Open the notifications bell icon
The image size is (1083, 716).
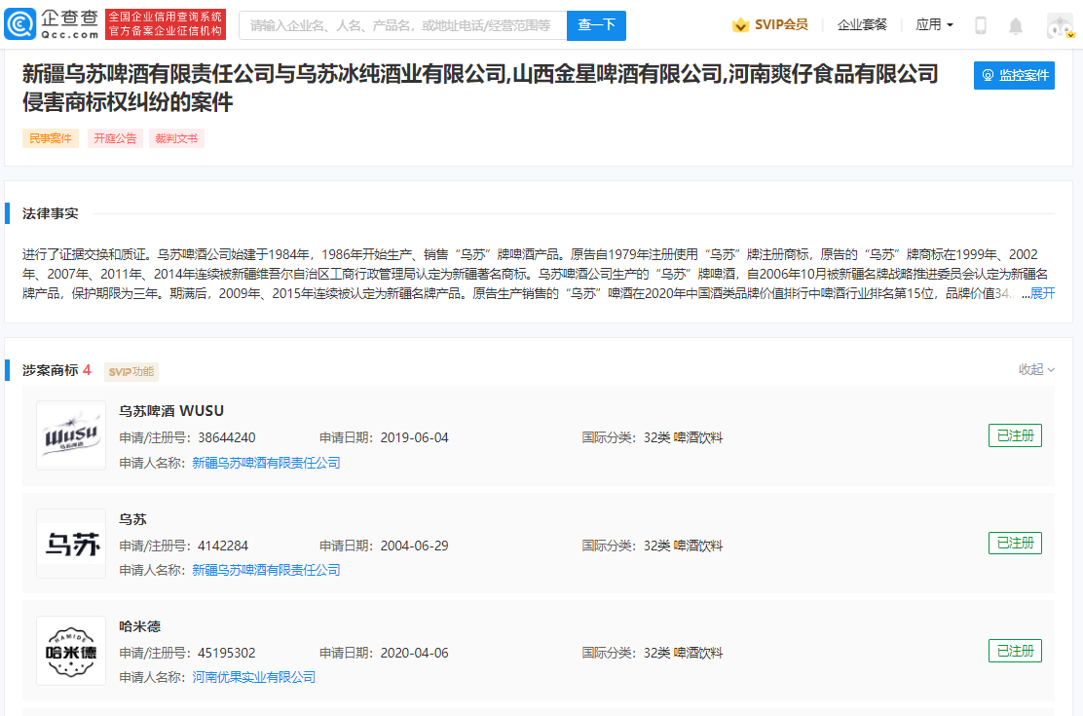(x=1015, y=25)
